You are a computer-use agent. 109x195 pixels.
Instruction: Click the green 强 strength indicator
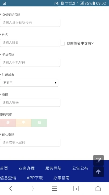tap(39, 123)
